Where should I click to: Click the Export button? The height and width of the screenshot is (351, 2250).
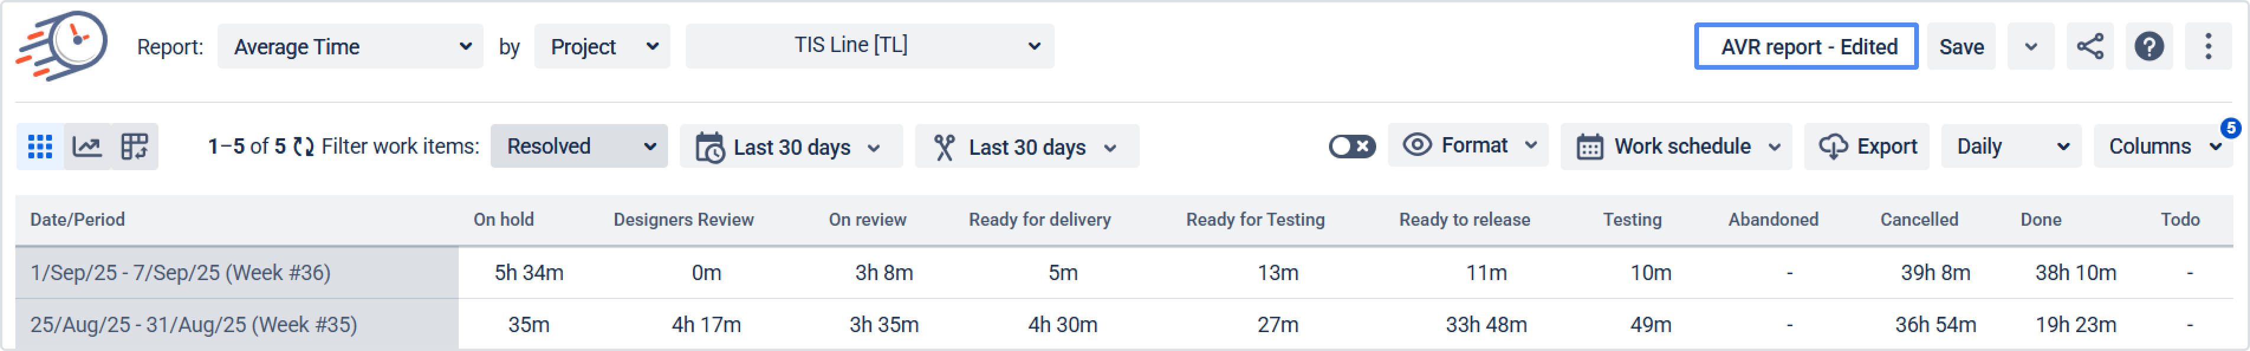pos(1868,147)
